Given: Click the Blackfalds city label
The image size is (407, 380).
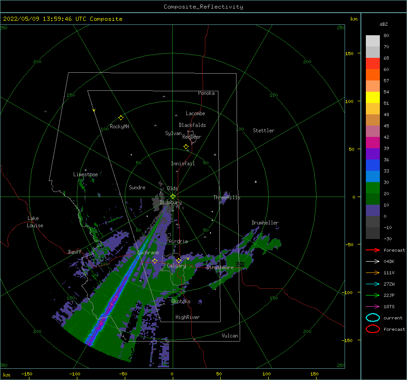Looking at the screenshot, I should pos(192,125).
